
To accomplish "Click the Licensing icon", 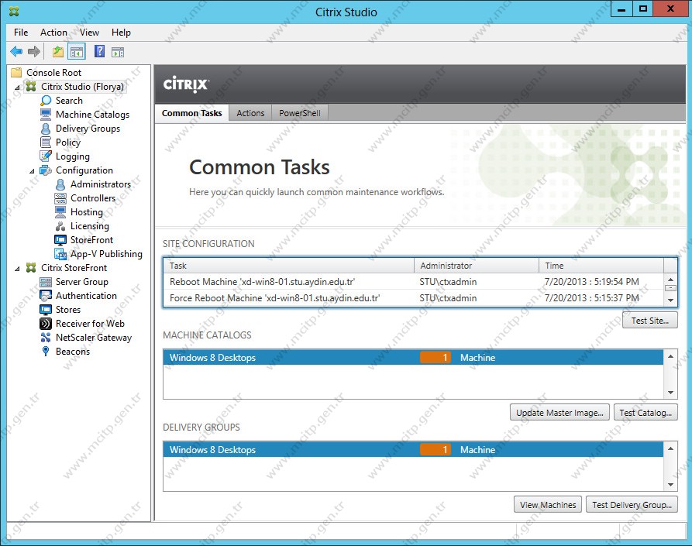I will 60,226.
